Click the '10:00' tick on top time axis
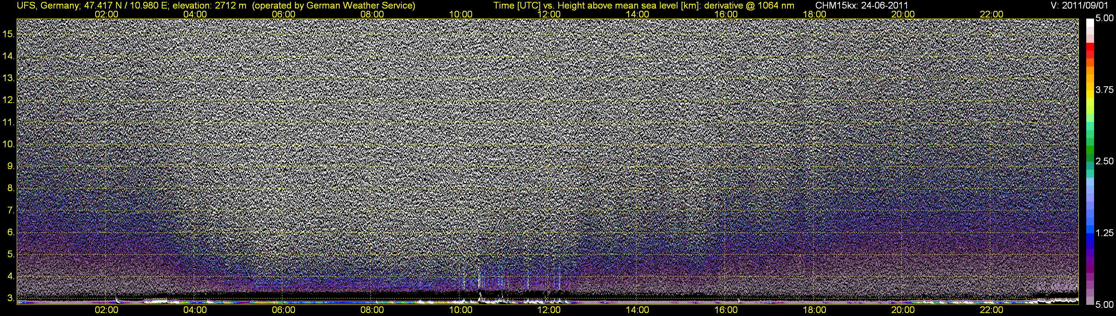The image size is (1116, 316). click(x=461, y=14)
